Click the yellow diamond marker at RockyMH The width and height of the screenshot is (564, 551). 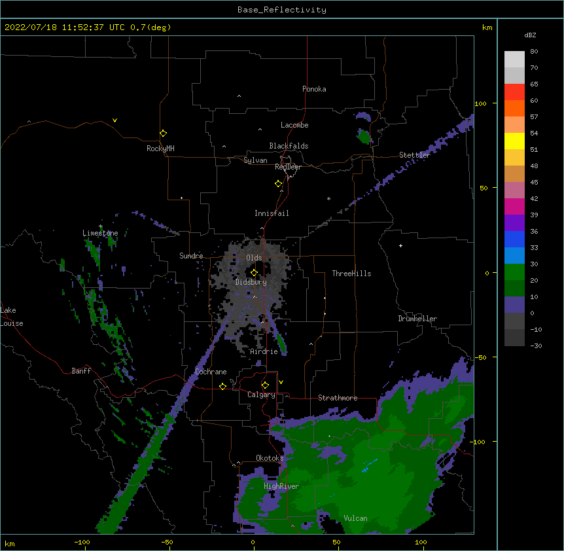(163, 133)
